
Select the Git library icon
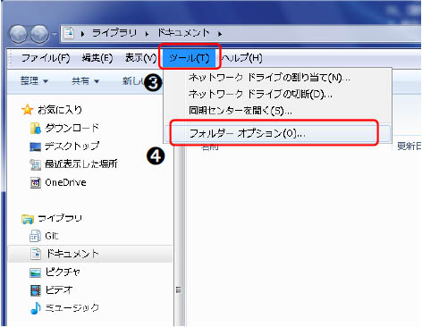35,236
